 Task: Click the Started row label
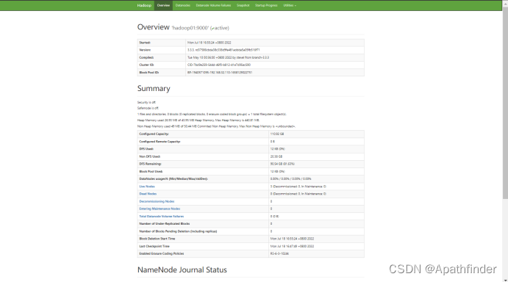coord(145,43)
